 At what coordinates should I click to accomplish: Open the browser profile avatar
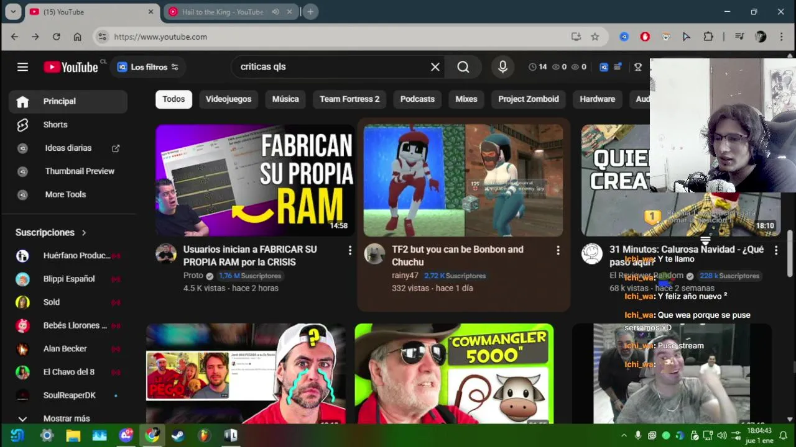pyautogui.click(x=761, y=37)
